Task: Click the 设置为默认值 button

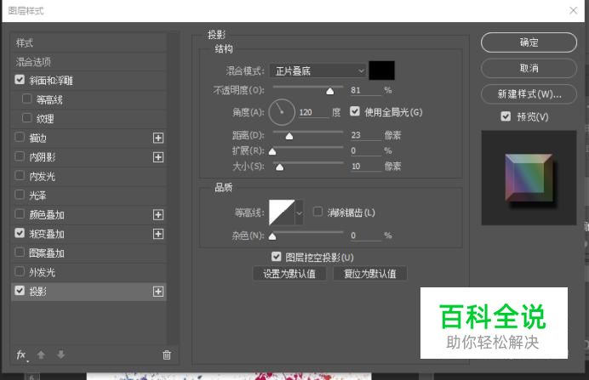Action: coord(289,274)
